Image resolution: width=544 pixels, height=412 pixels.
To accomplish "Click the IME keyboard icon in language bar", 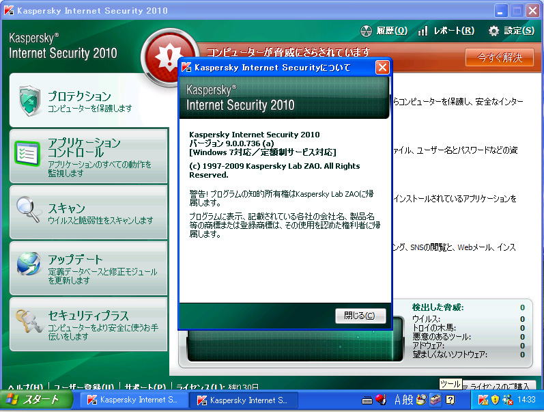I will pyautogui.click(x=367, y=400).
